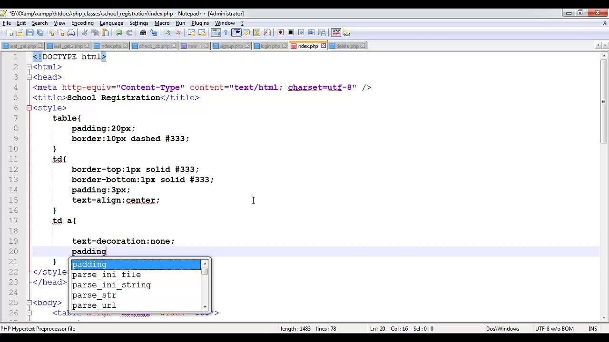Switch to the signup.php tab

tap(231, 46)
